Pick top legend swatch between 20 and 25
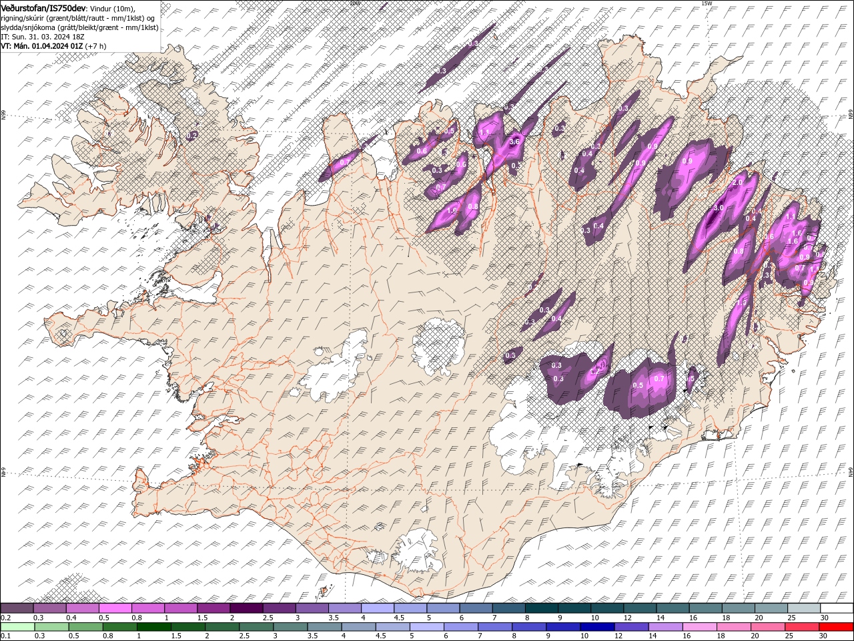Image resolution: width=854 pixels, height=641 pixels. [x=771, y=608]
